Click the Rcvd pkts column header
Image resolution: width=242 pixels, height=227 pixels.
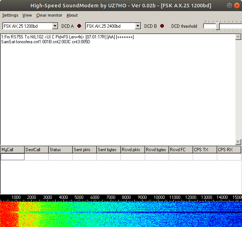(x=133, y=150)
